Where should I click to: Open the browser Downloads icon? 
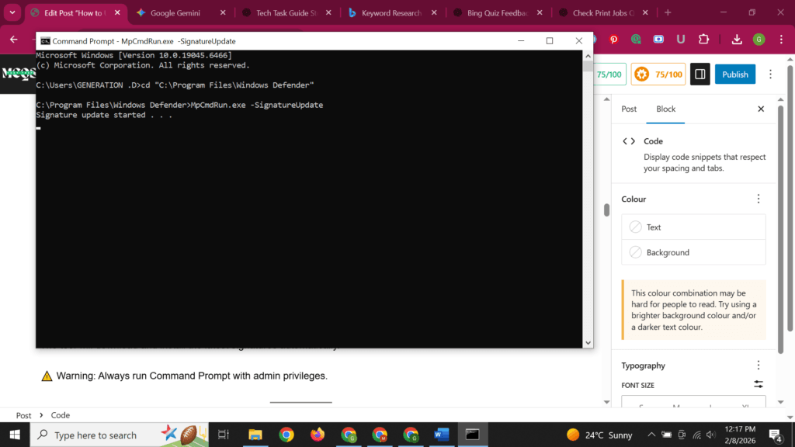pyautogui.click(x=737, y=40)
